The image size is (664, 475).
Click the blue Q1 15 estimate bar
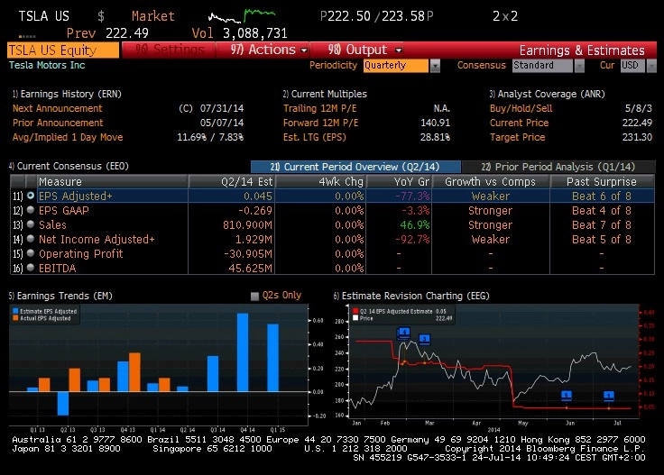point(273,358)
